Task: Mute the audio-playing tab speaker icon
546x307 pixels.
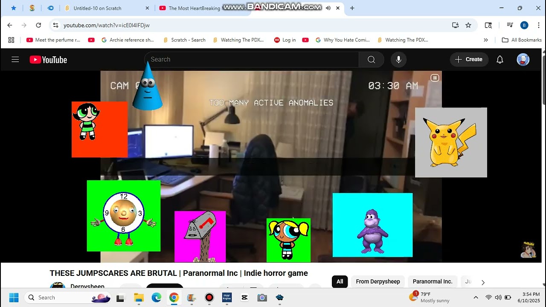Action: (328, 8)
